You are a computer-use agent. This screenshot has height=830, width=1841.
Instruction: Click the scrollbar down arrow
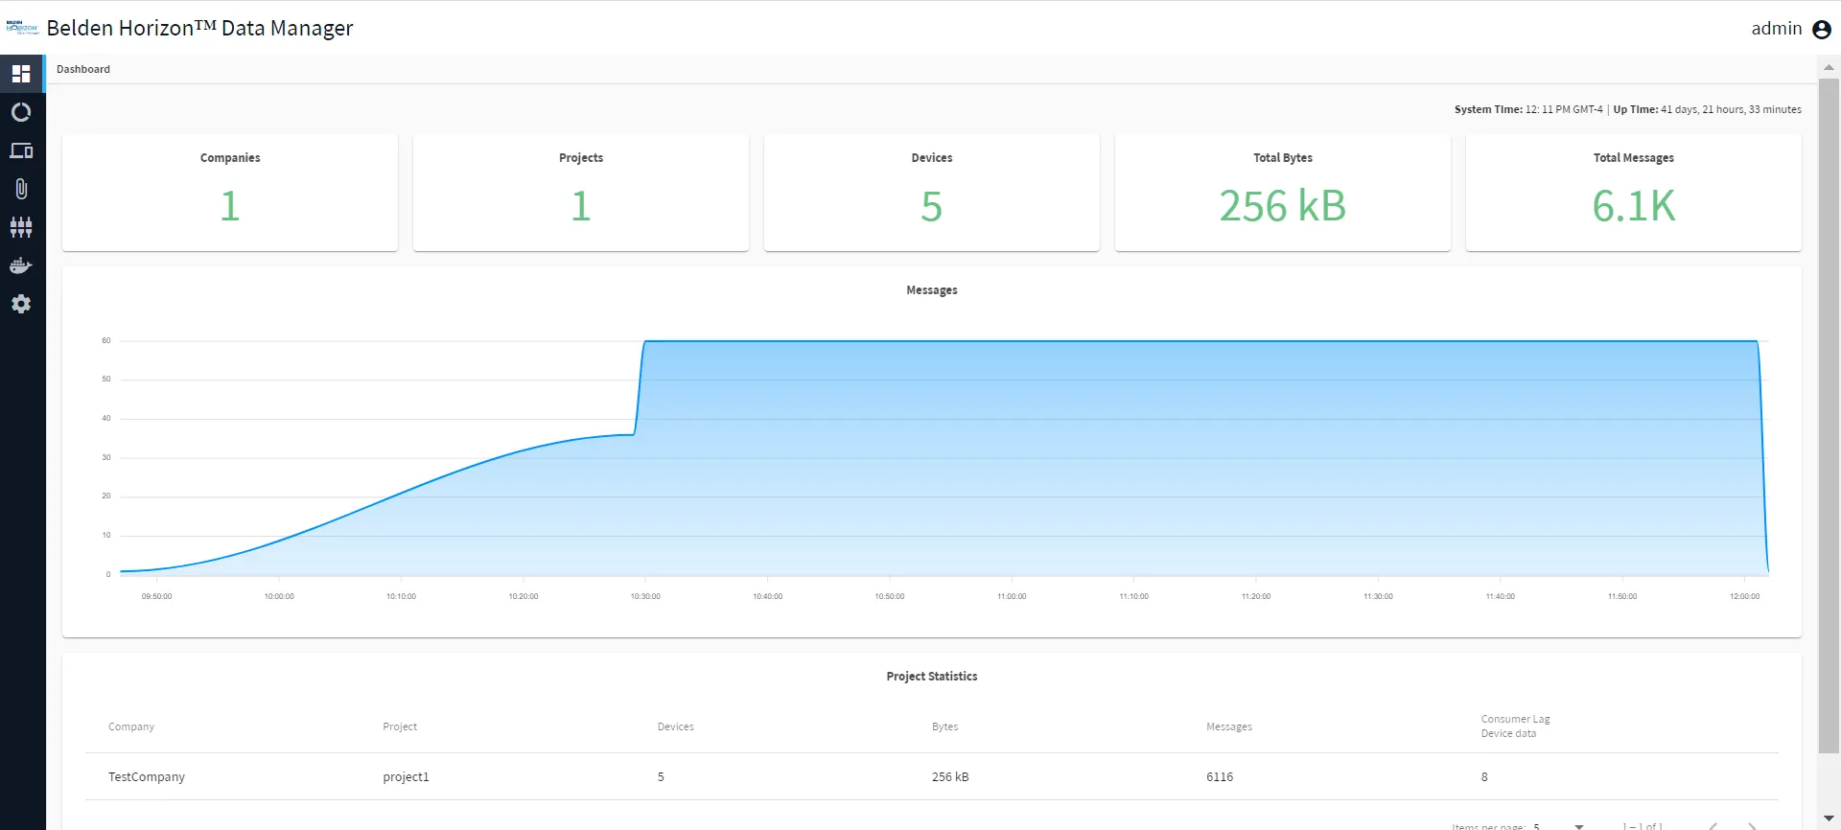1829,818
